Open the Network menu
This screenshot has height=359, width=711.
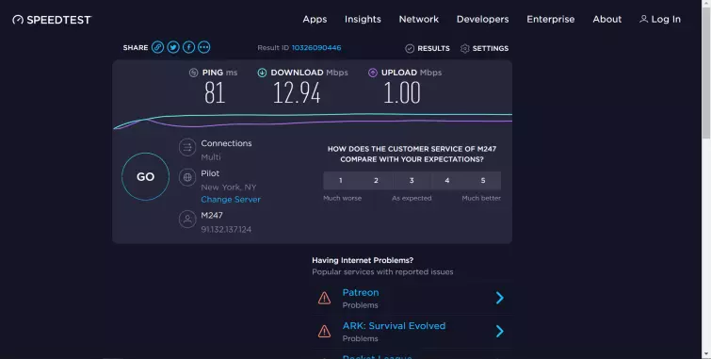point(418,19)
